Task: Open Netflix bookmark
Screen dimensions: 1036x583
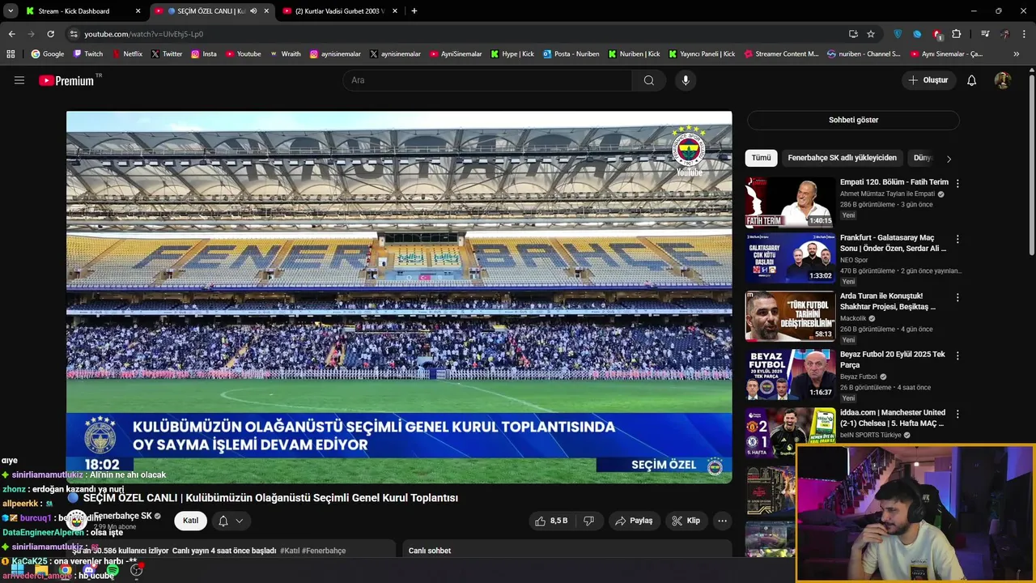Action: [127, 53]
